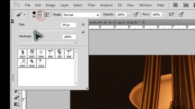195x109 pixels.
Task: Open the Image menu
Action: (x=50, y=5)
